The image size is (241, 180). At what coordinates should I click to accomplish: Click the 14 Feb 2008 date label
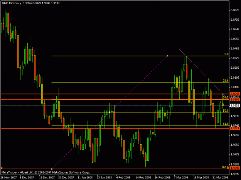[x=143, y=177]
